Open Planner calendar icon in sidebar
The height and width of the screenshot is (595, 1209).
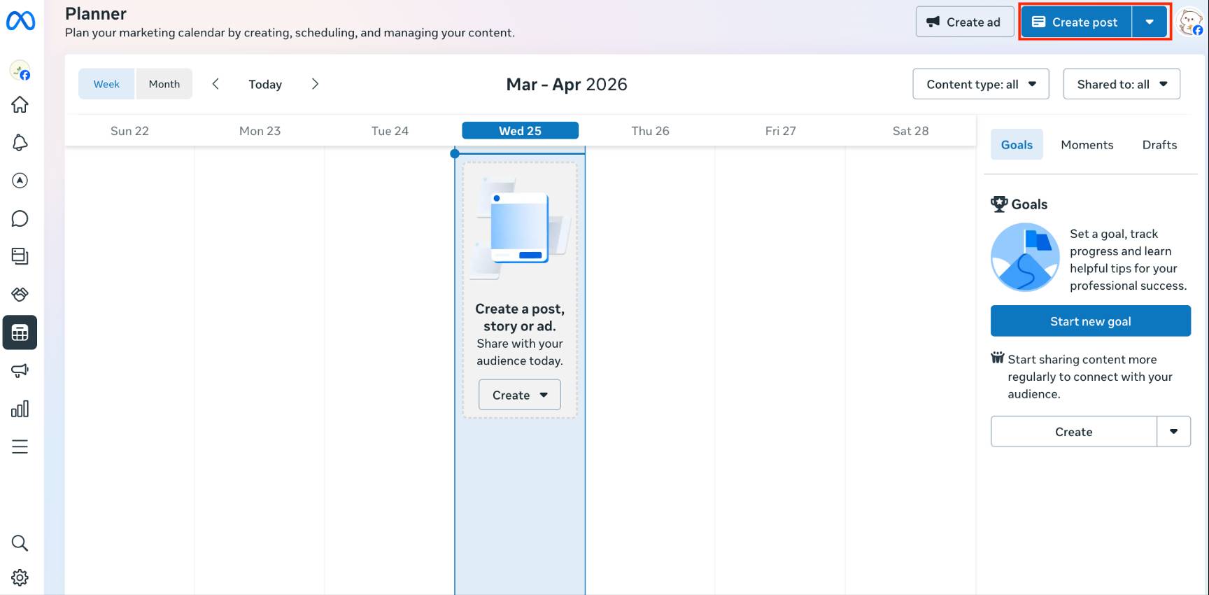[20, 332]
